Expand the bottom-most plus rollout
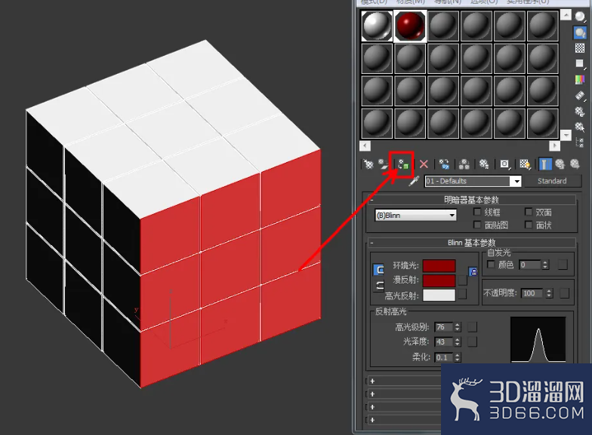This screenshot has height=435, width=592. pos(372,420)
